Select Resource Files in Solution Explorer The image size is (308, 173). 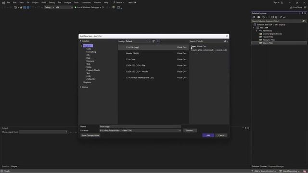269,40
